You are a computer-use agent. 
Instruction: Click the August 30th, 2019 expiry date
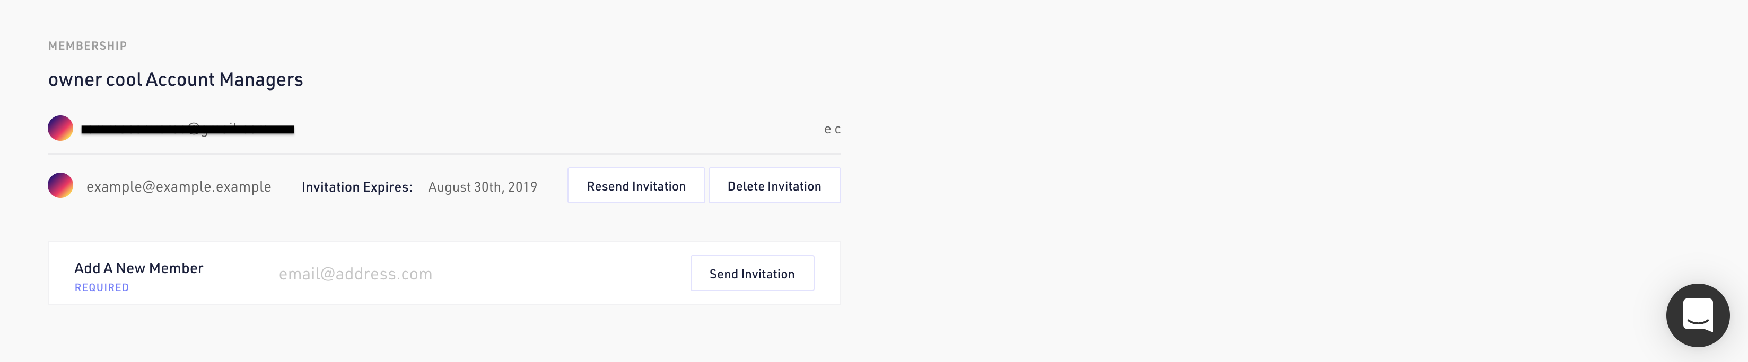(x=483, y=187)
